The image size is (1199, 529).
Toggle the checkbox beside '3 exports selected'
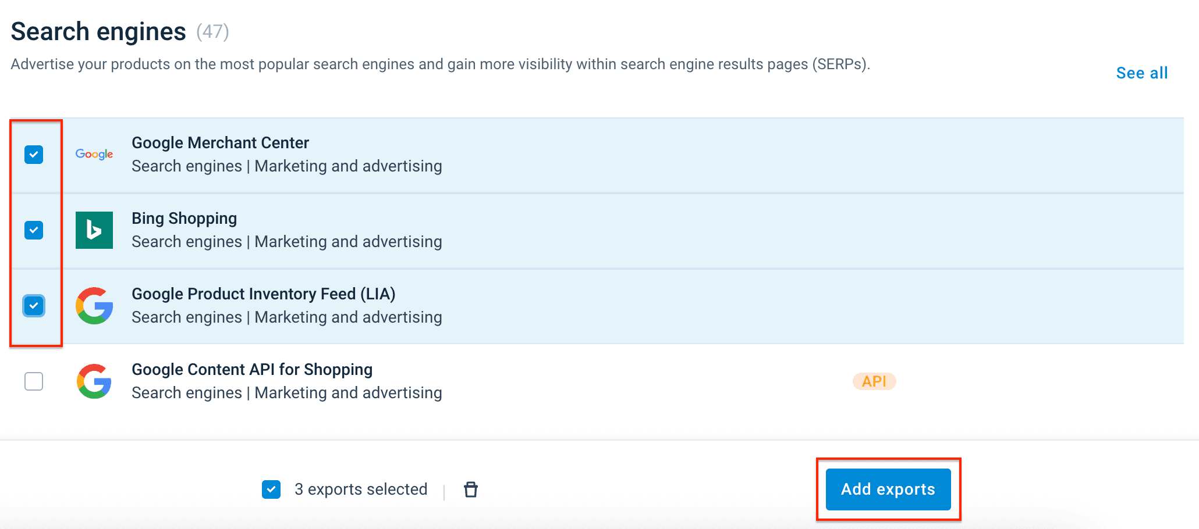click(271, 489)
